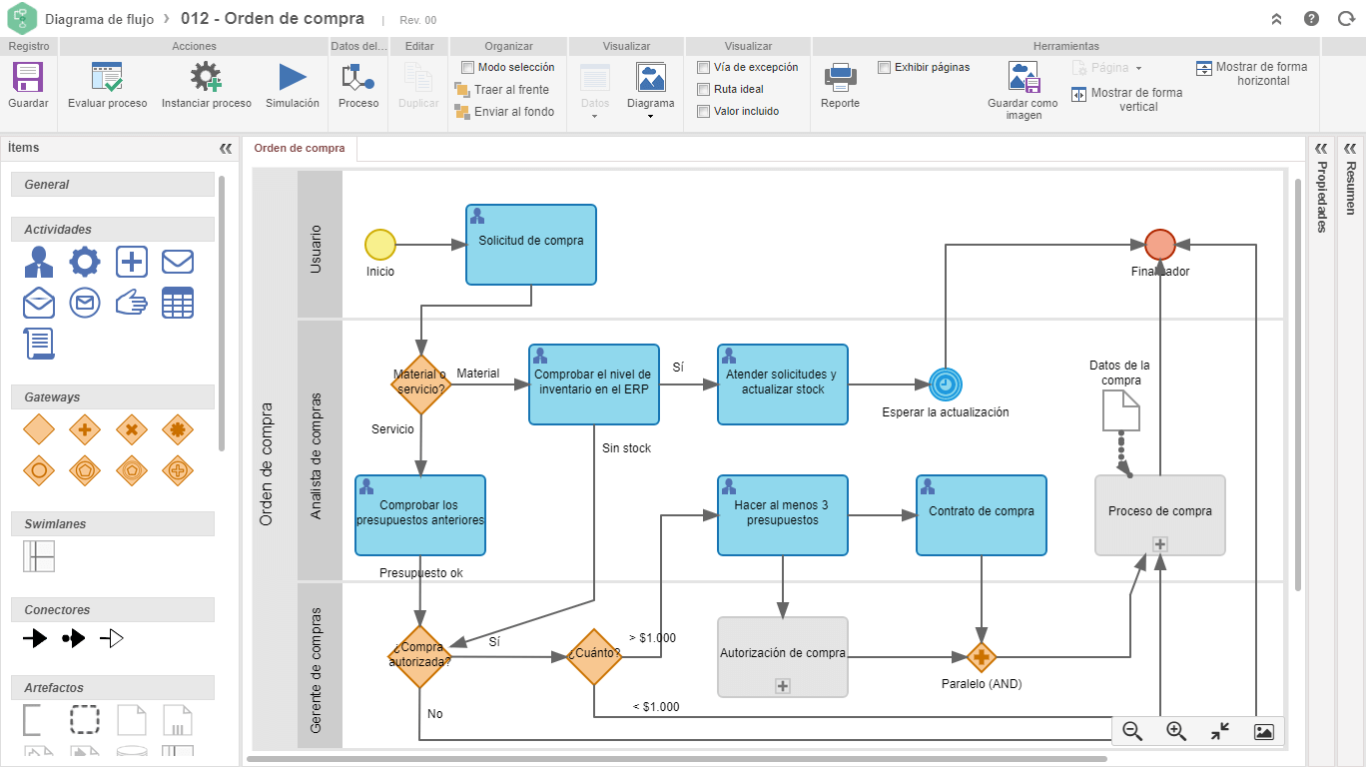Open the Swimlanes section header

[113, 524]
